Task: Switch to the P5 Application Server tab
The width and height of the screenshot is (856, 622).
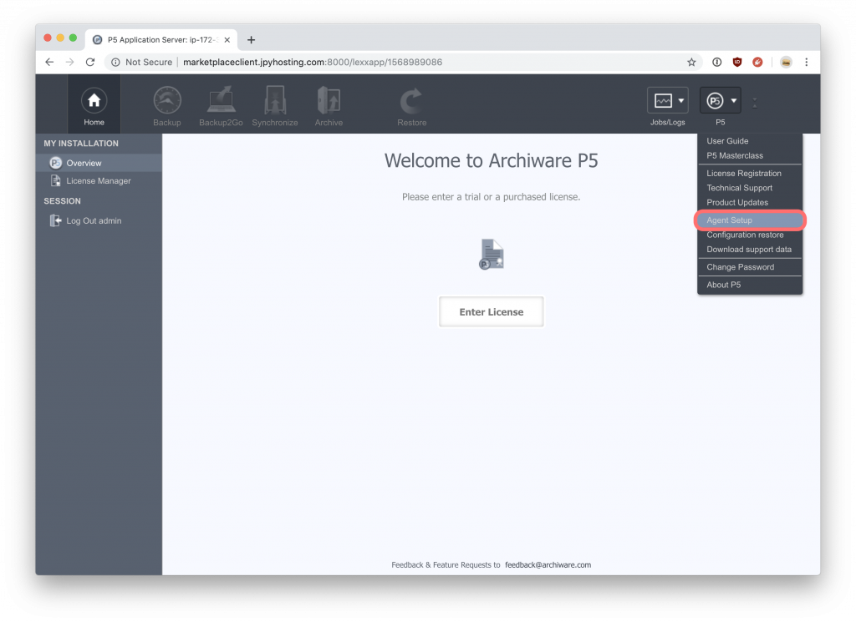Action: [161, 40]
